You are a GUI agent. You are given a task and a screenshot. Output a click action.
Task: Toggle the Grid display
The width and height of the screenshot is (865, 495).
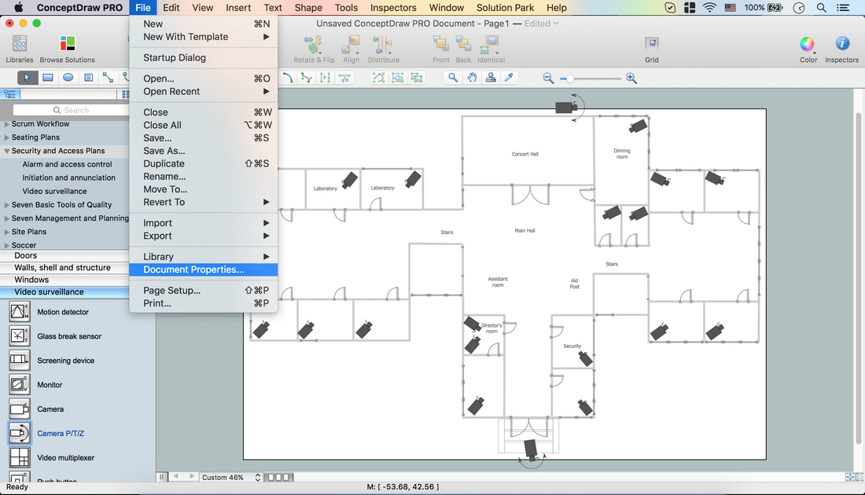coord(652,45)
